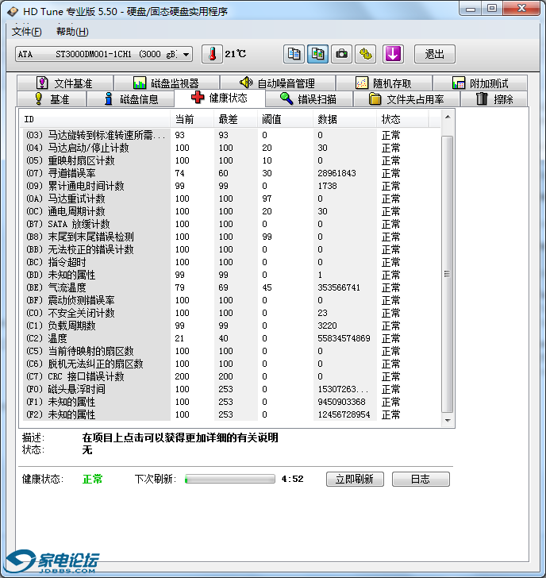Select the (BB) 无法校正的错误计数 row
Viewport: 546px width, 578px height.
coord(230,249)
